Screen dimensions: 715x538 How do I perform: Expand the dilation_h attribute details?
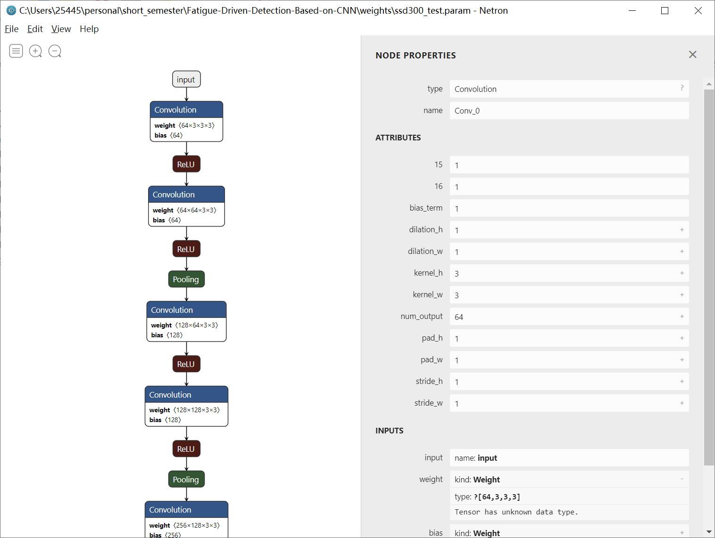tap(682, 230)
